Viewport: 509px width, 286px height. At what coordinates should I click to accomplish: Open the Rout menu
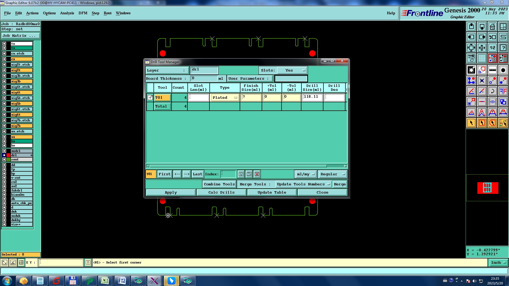[x=107, y=13]
